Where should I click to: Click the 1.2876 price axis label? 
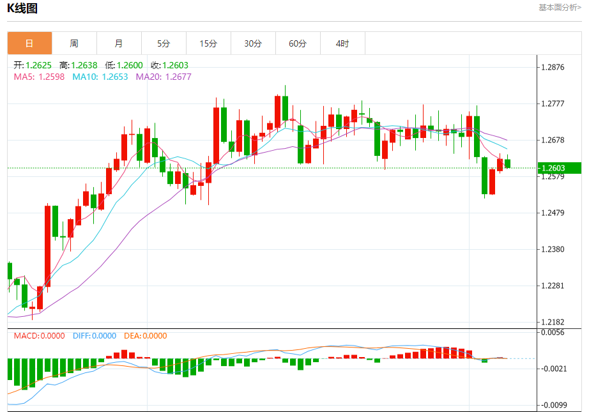pos(553,67)
